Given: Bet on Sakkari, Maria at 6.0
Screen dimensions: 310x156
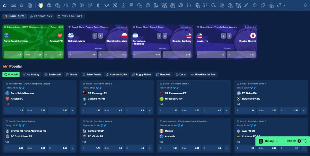Looking at the screenshot, I should click(x=82, y=55).
